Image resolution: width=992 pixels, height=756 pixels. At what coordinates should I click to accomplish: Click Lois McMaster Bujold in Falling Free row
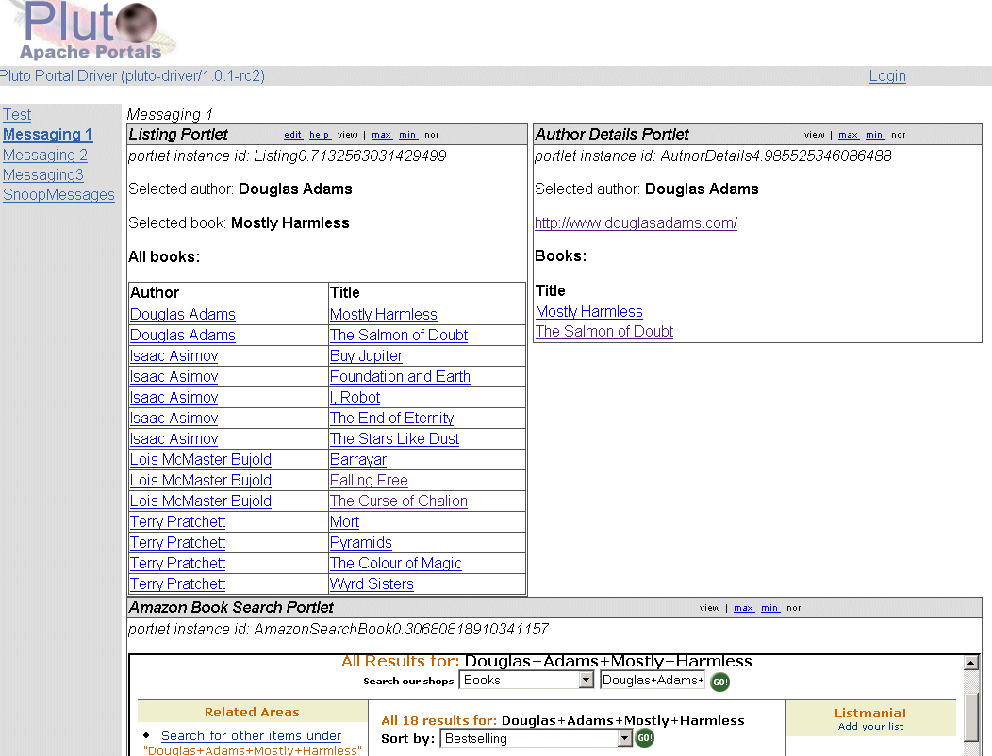pyautogui.click(x=201, y=480)
